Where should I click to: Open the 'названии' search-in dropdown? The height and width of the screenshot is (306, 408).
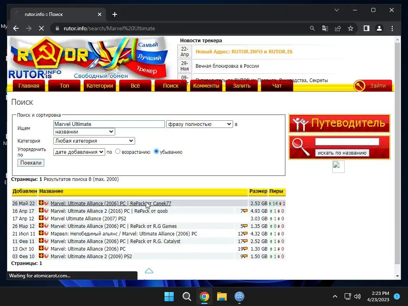84,131
